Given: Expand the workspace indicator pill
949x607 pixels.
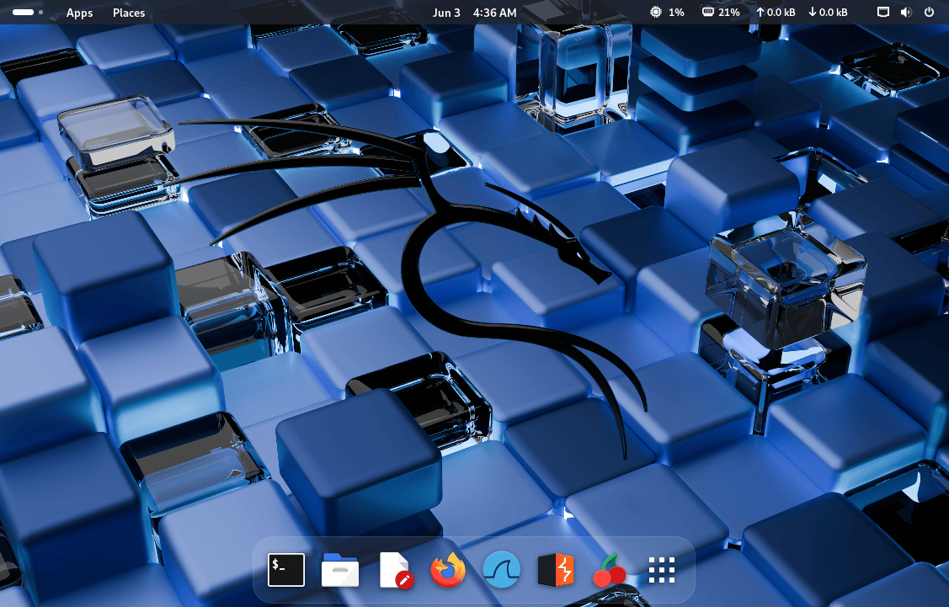Looking at the screenshot, I should click(24, 13).
